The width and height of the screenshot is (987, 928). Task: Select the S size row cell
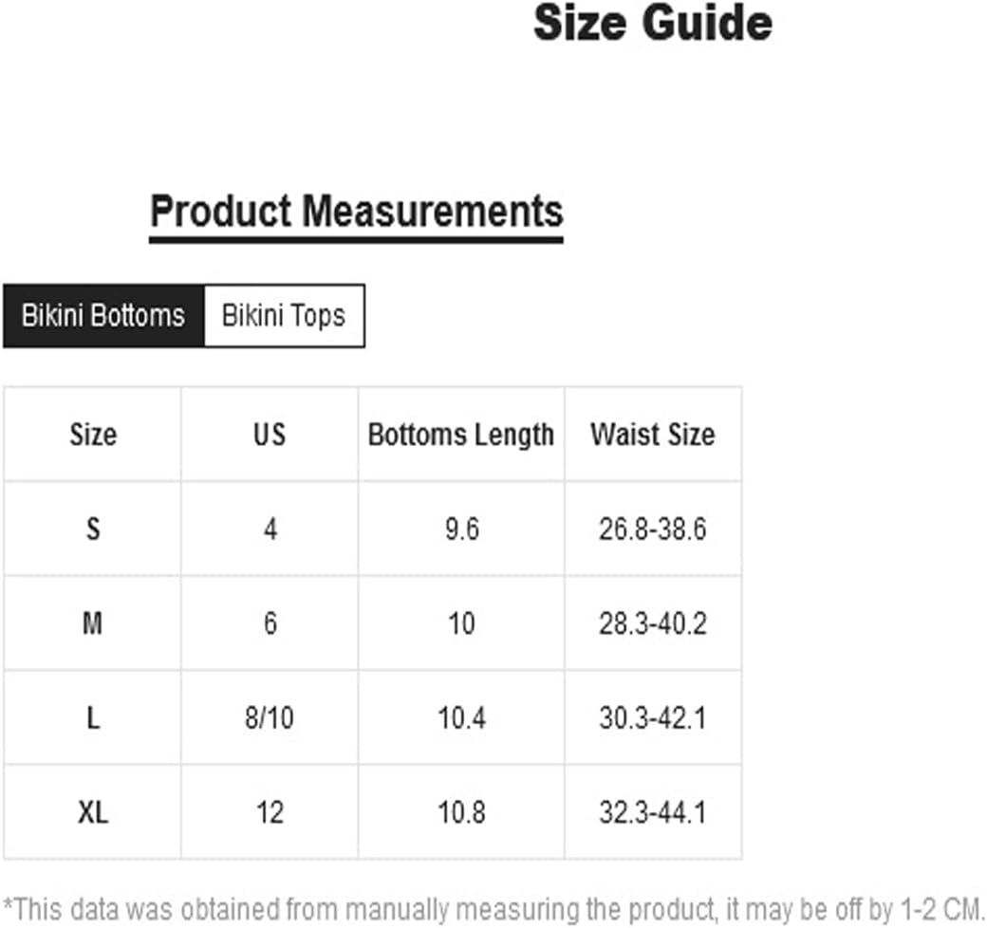tap(93, 529)
